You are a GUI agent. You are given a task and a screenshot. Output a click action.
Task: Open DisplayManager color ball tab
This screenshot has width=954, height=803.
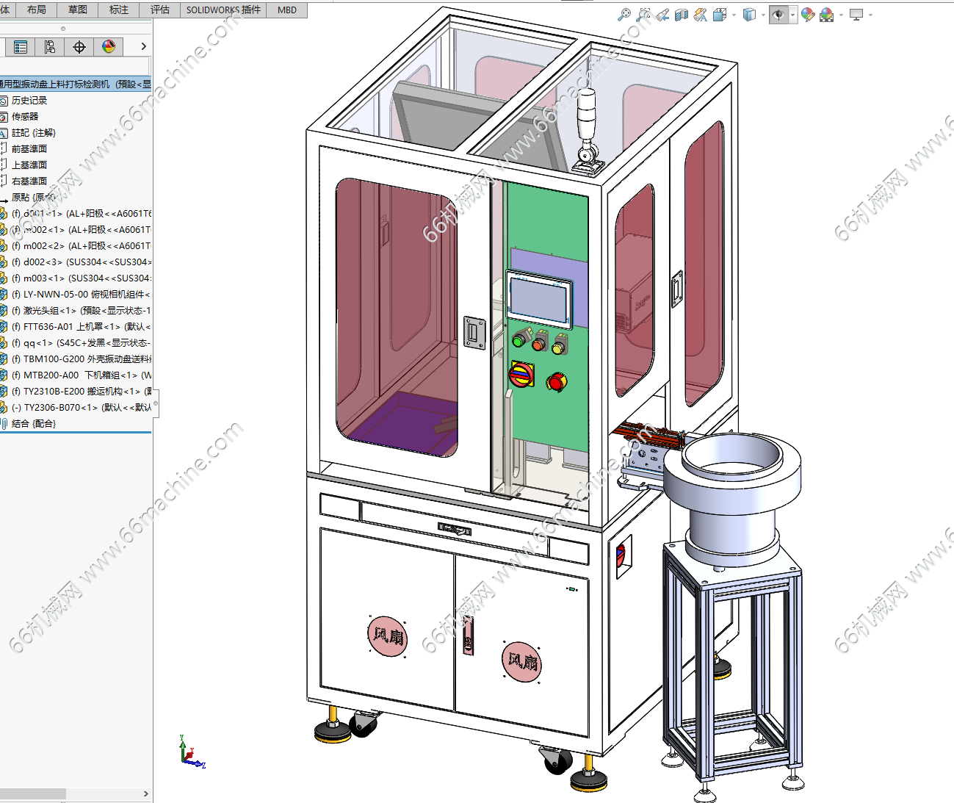coord(109,47)
